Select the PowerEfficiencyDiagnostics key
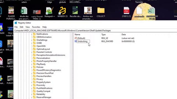This screenshot has height=99, width=177. 49,70
